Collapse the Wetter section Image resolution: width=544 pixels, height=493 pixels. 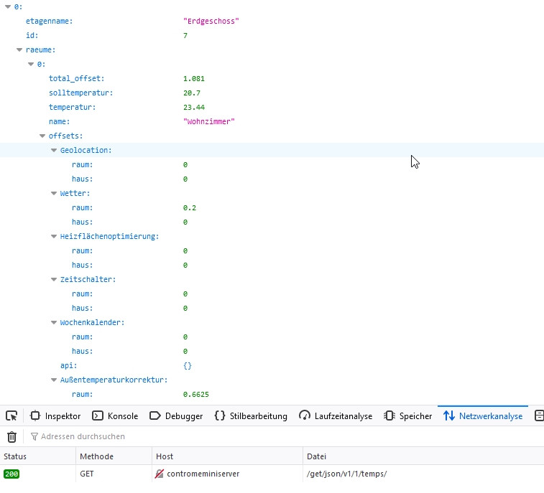click(x=54, y=194)
